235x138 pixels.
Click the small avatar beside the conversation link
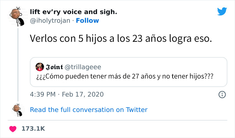17,109
